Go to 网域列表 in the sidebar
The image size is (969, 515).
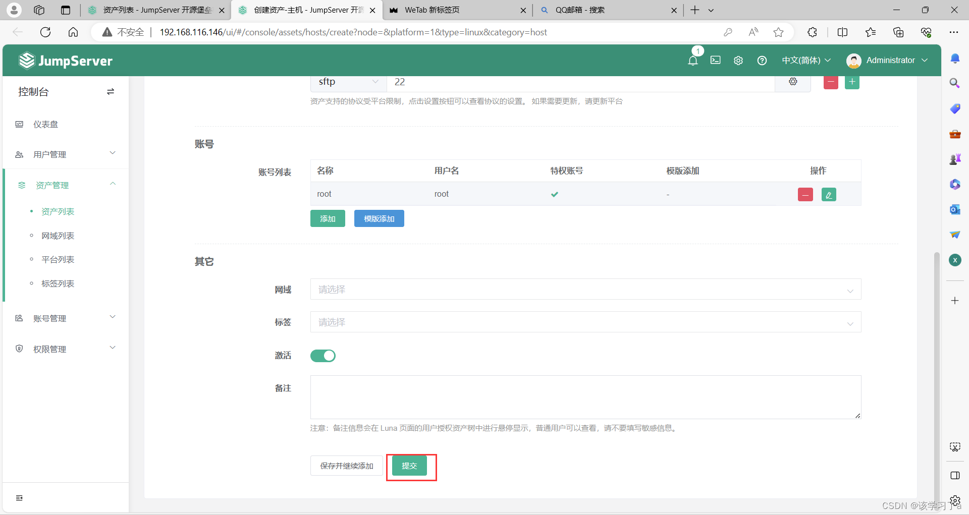[x=58, y=236]
